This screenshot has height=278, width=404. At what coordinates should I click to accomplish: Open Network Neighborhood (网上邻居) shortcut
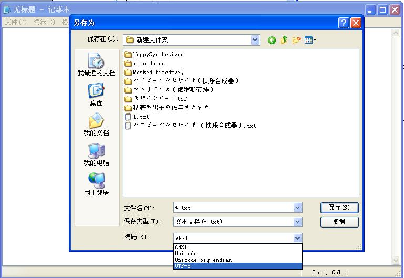[x=96, y=184]
